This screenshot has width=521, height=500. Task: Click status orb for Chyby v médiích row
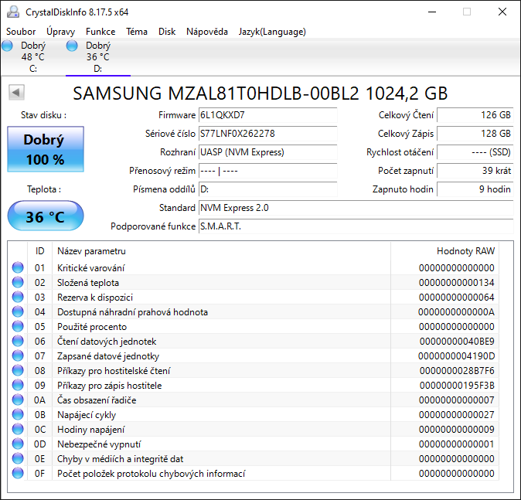click(x=18, y=458)
